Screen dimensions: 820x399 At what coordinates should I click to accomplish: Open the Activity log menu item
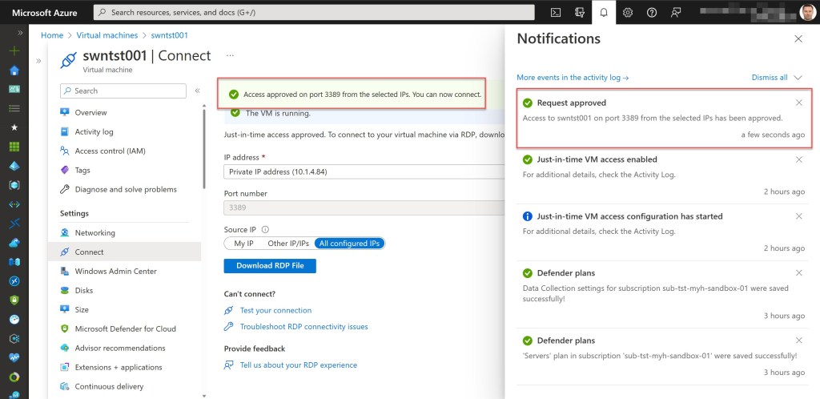tap(94, 131)
